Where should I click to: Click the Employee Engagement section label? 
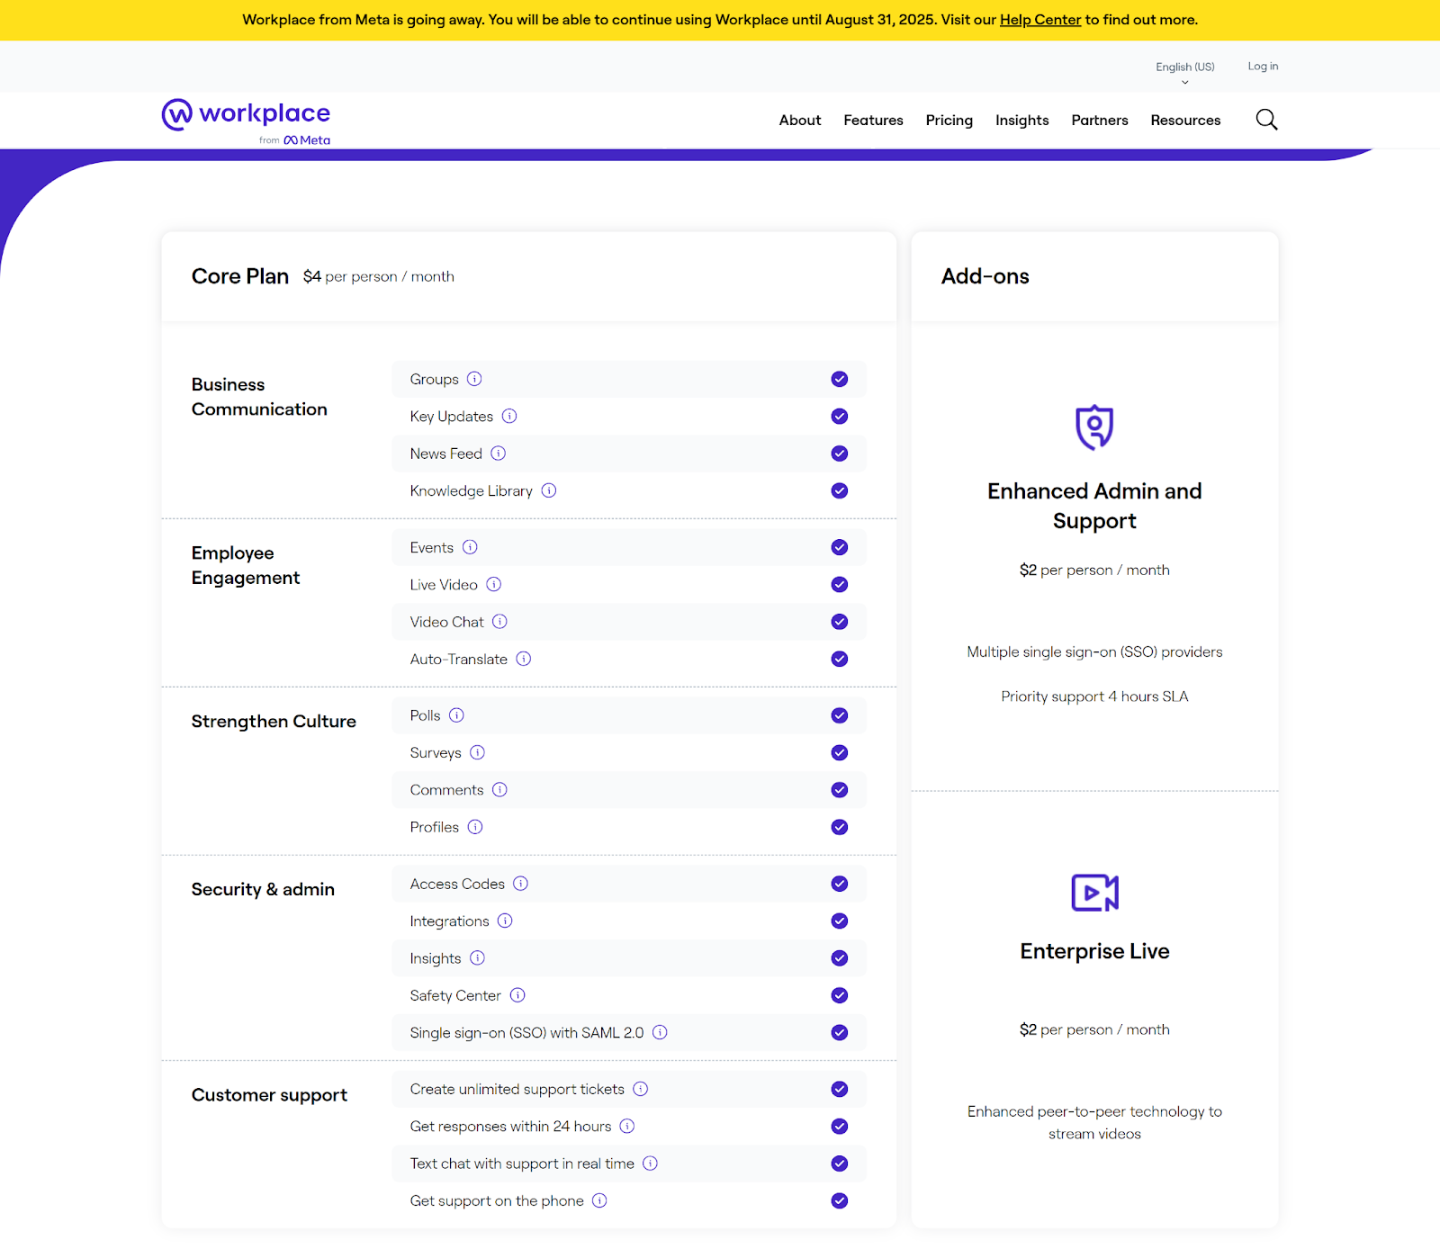246,565
